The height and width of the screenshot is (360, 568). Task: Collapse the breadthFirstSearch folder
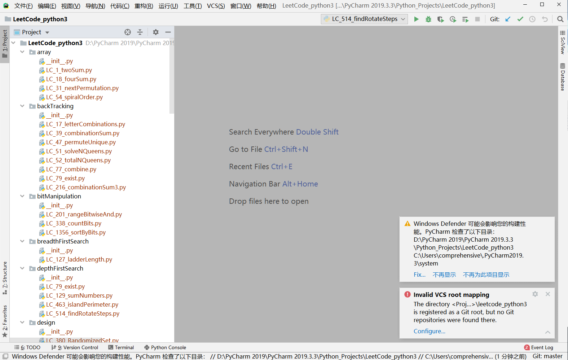22,241
